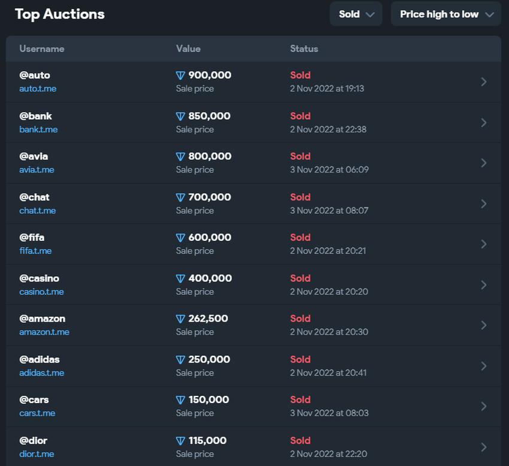Click the TON icon beside 900,000
This screenshot has width=509, height=466.
click(180, 75)
